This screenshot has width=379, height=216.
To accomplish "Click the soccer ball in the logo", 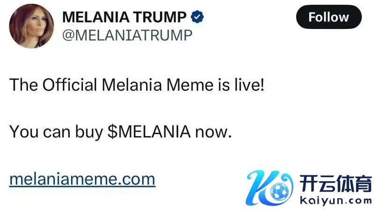I will point(280,192).
